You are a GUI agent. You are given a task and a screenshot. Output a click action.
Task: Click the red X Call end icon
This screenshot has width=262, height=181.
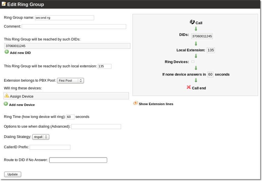pyautogui.click(x=189, y=87)
